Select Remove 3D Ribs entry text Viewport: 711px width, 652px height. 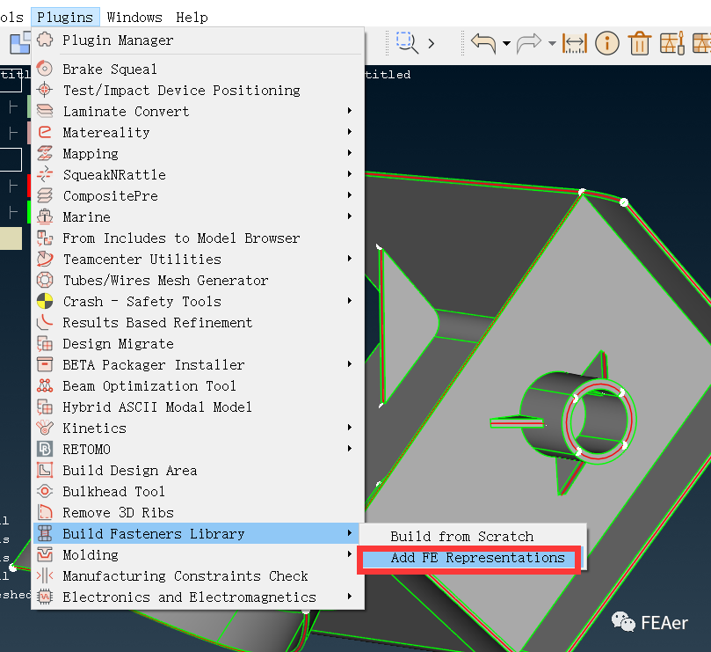pos(118,513)
